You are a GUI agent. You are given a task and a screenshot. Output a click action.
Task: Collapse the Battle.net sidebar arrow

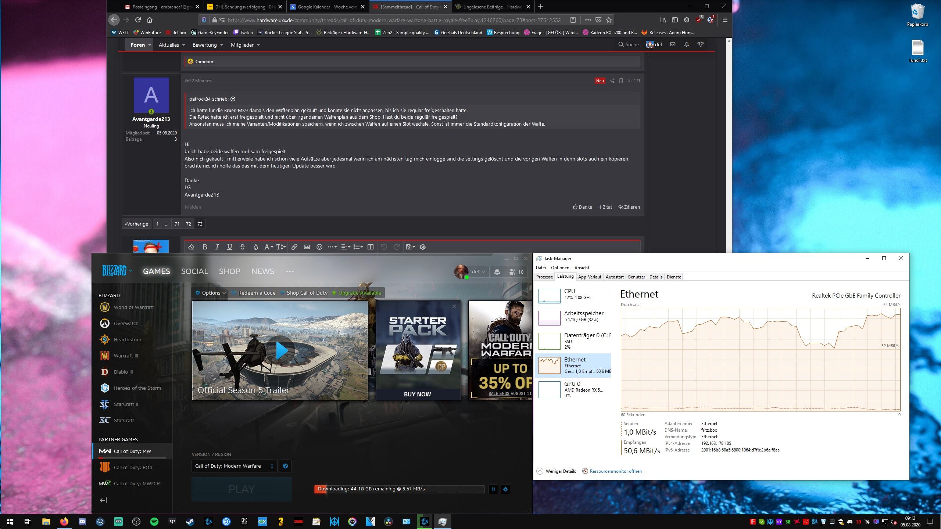tap(103, 500)
